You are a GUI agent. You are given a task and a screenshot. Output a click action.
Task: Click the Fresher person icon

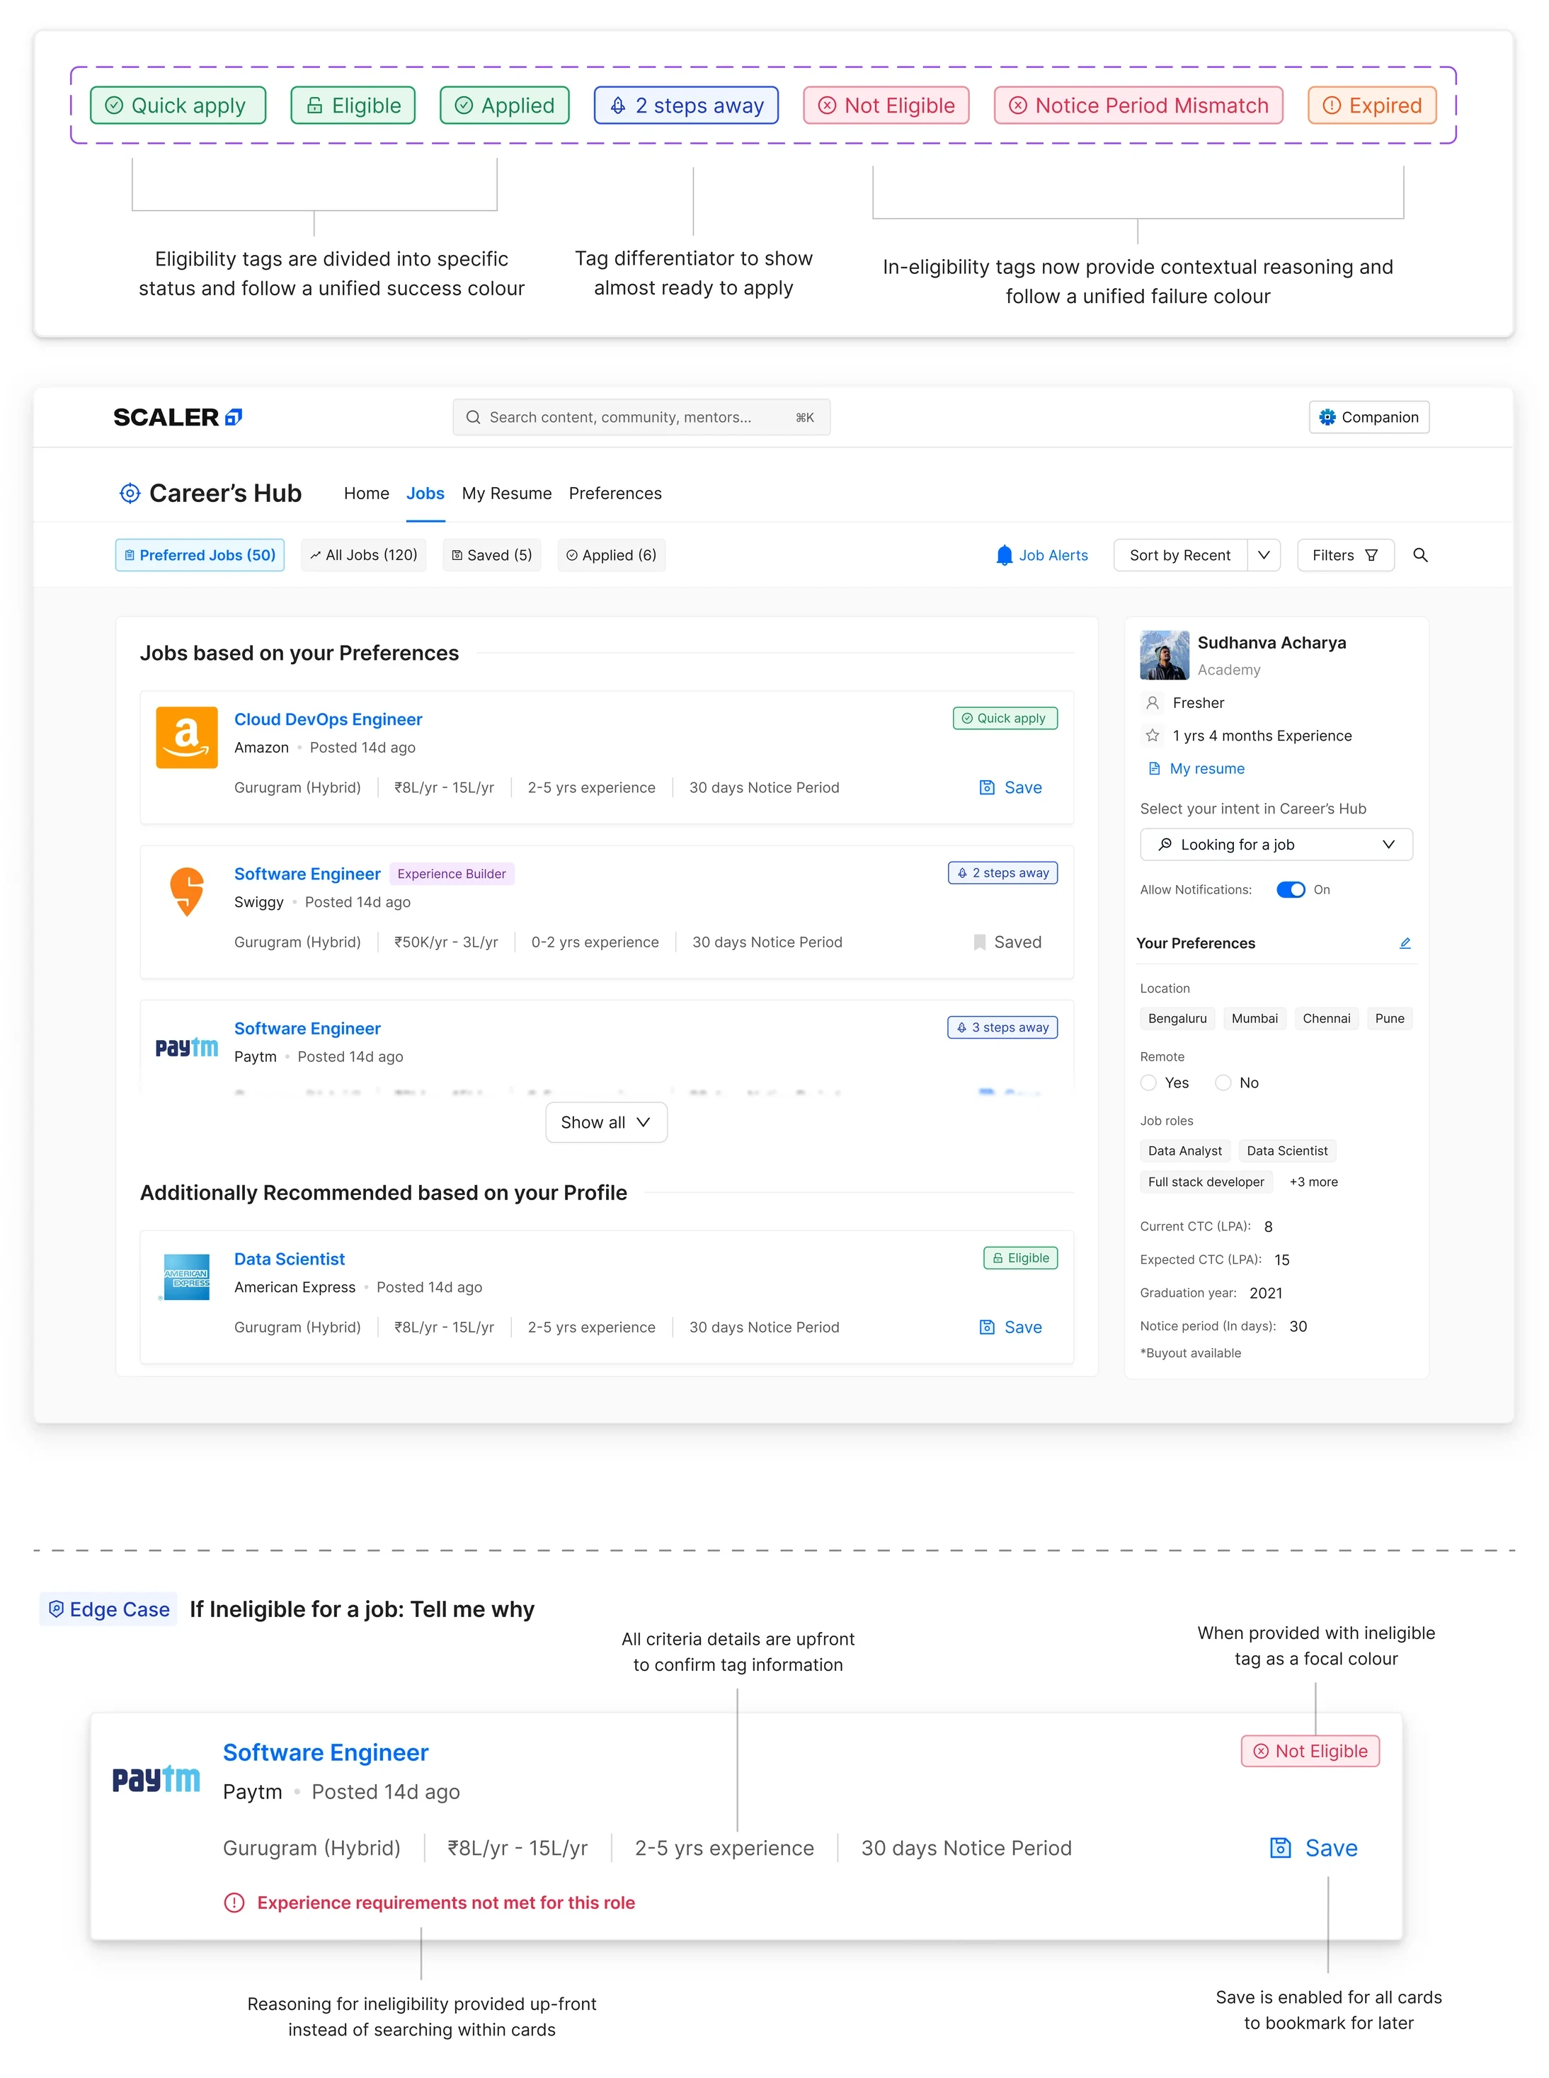(1153, 702)
